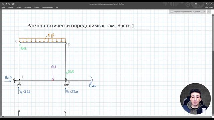Open the Рисование ribbon tab

point(28,7)
